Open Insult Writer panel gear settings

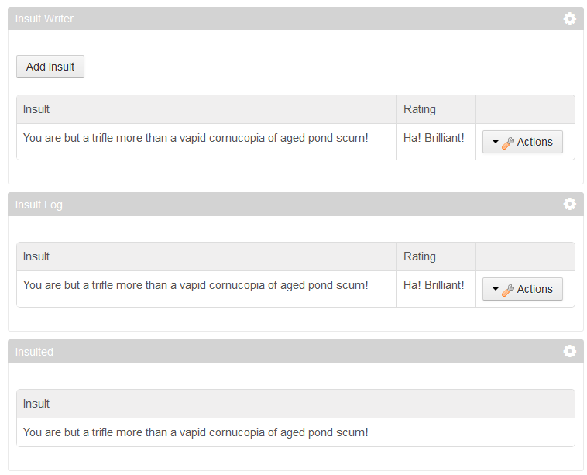[x=569, y=19]
